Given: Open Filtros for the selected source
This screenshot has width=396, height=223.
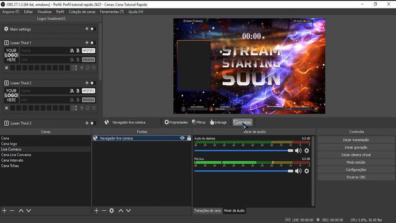Looking at the screenshot, I should tap(199, 123).
